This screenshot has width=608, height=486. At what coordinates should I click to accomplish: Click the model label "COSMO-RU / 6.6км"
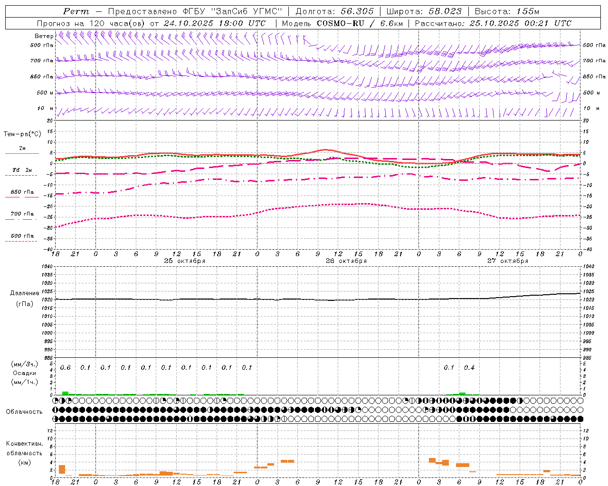(x=360, y=23)
